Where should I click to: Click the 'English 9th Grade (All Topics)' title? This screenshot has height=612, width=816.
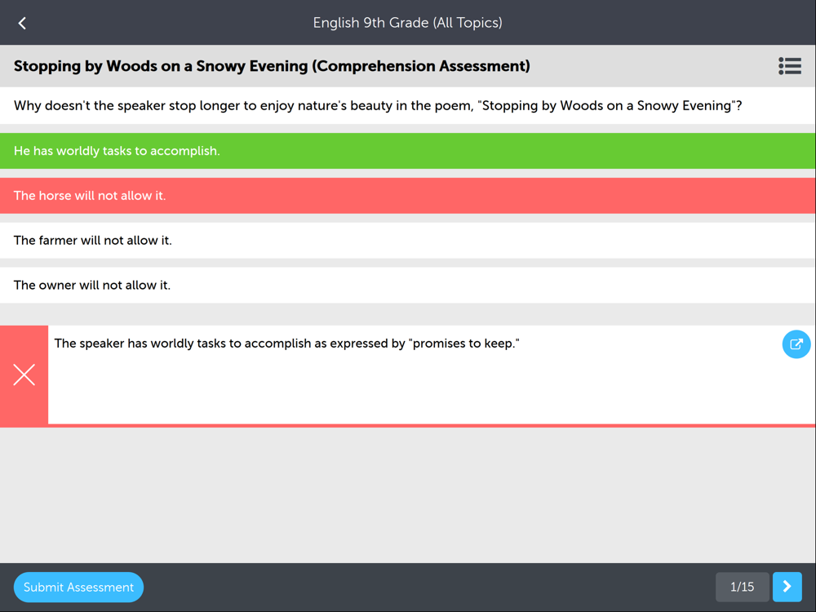tap(407, 23)
